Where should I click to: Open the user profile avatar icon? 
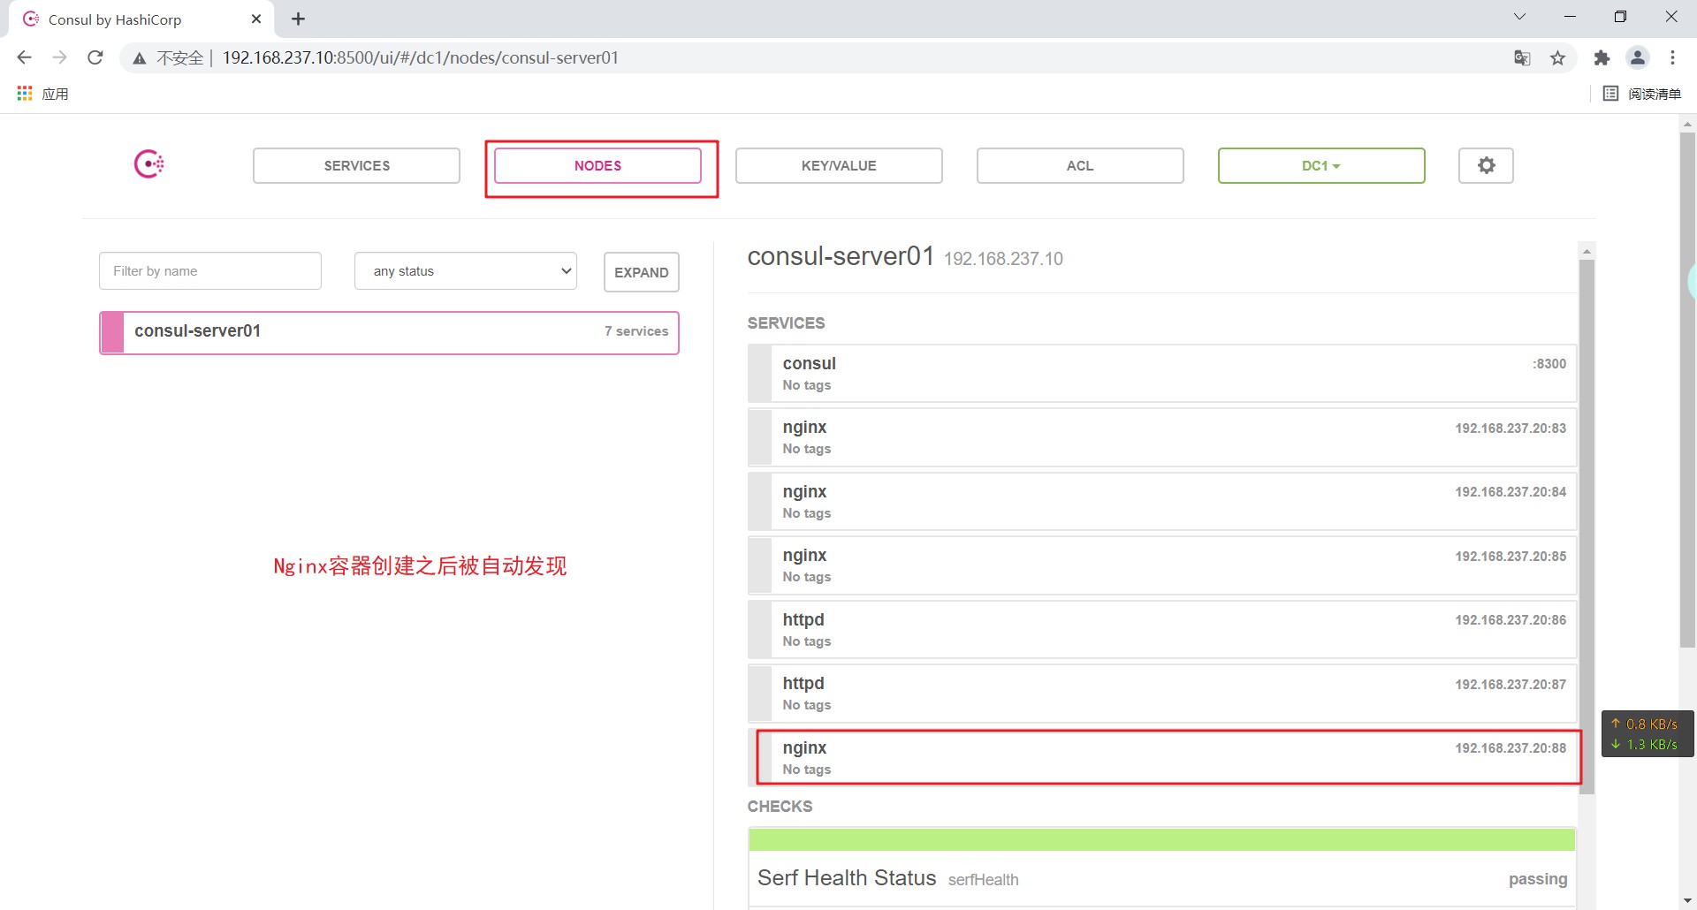point(1638,57)
